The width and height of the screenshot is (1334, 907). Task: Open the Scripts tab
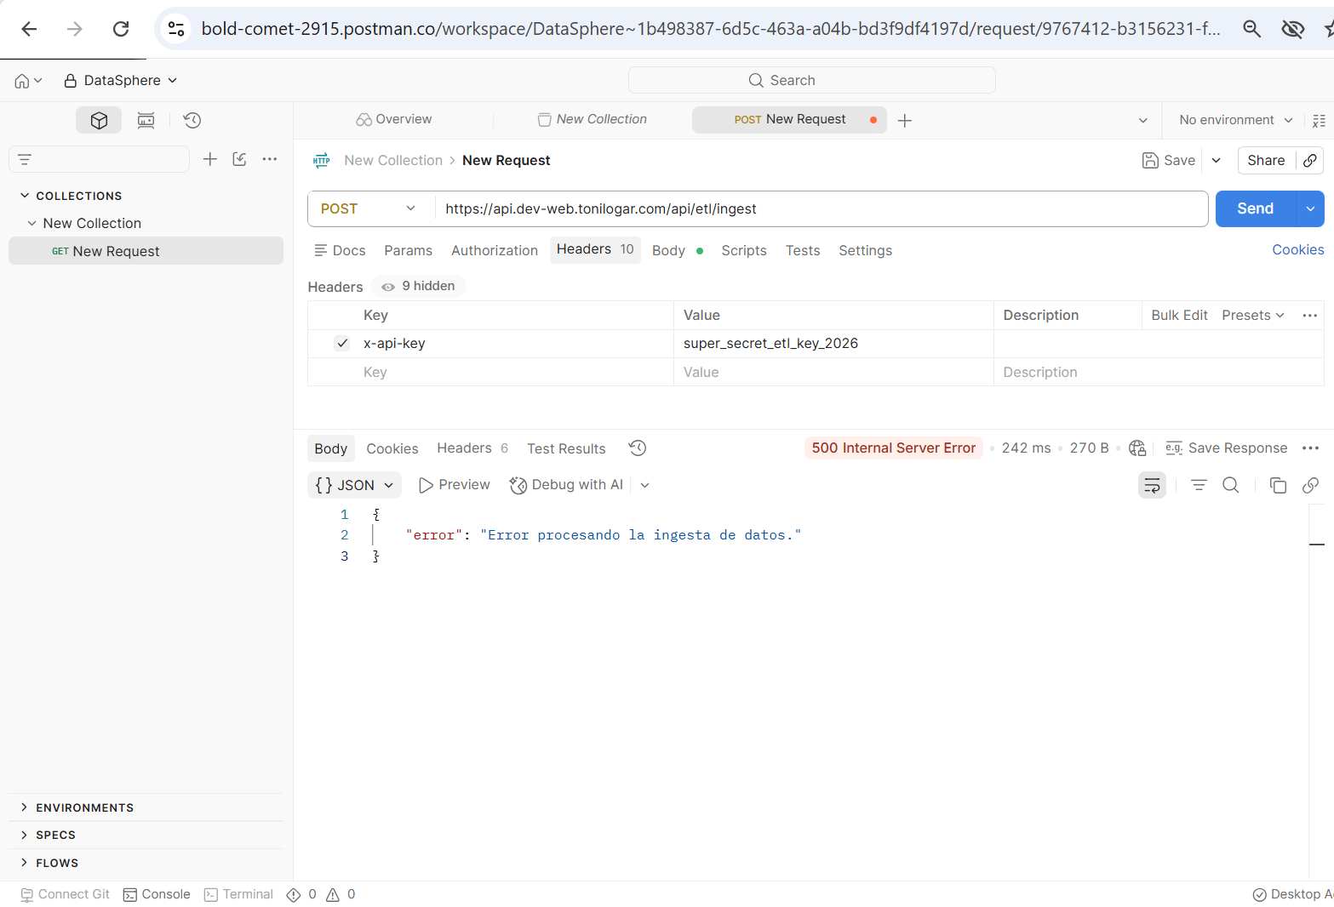pos(744,251)
